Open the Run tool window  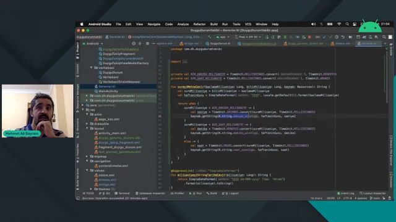[196, 193]
